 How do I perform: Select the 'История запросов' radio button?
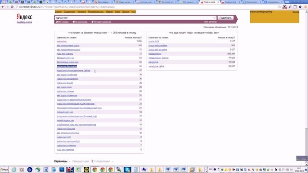92,22
